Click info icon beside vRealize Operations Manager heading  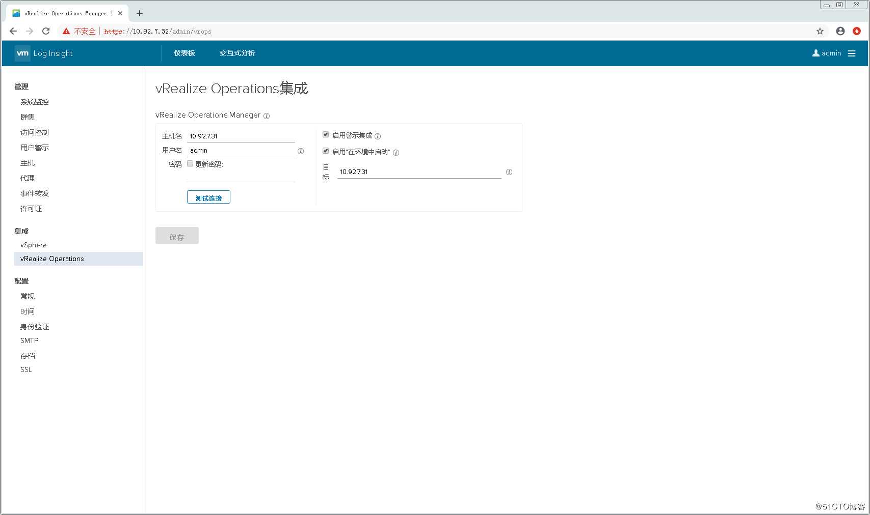coord(267,116)
